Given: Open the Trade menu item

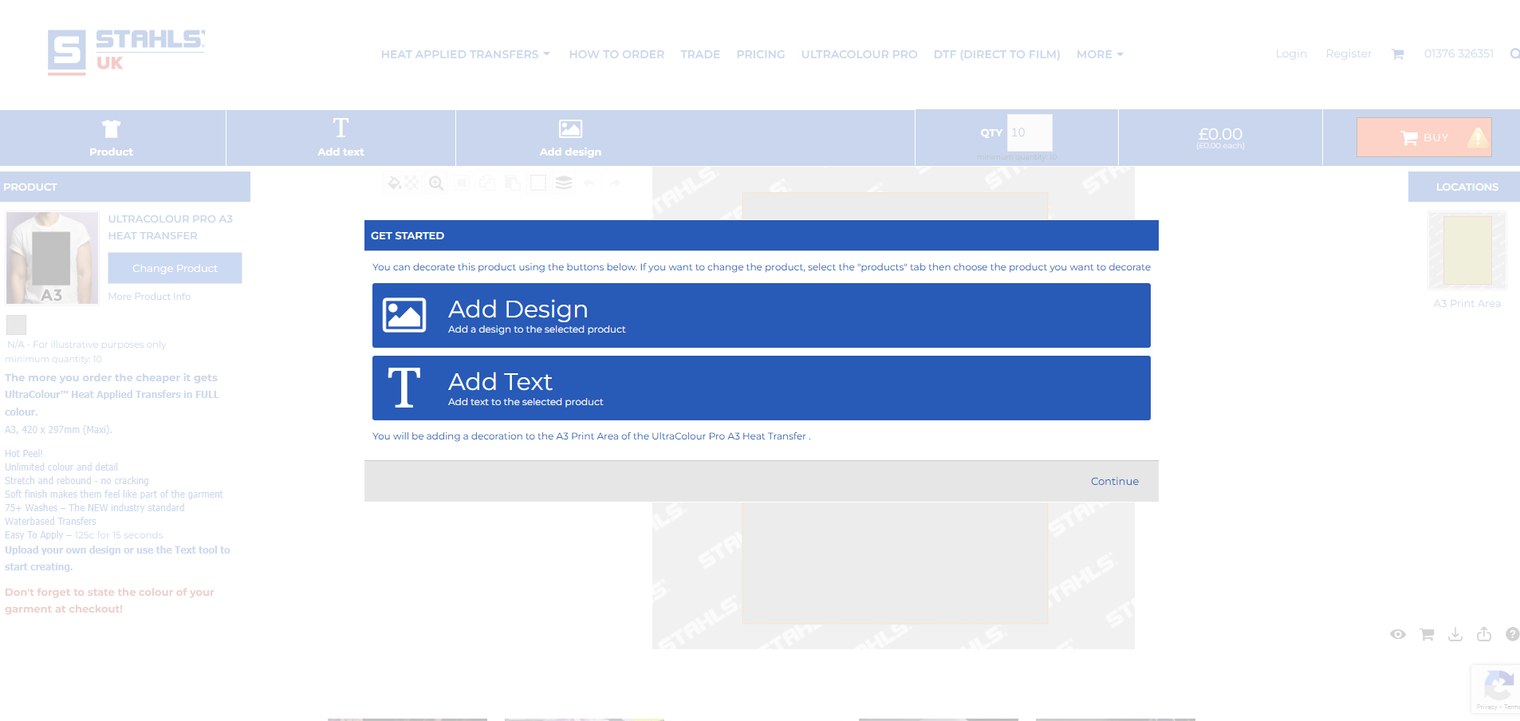Looking at the screenshot, I should coord(700,54).
